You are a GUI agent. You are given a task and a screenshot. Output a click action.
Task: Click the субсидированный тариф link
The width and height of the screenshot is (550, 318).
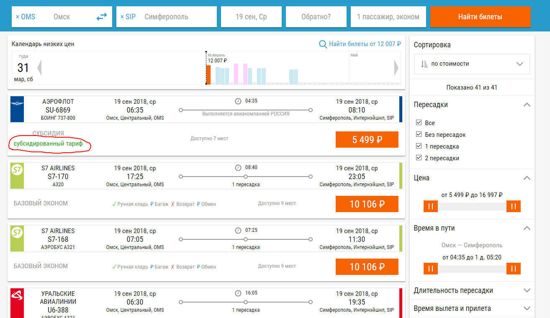(x=48, y=144)
